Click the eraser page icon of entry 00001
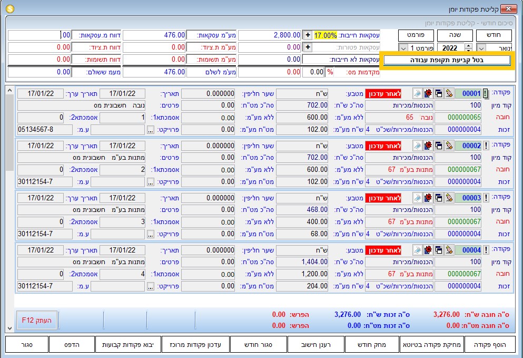The image size is (523, 358). pos(417,93)
